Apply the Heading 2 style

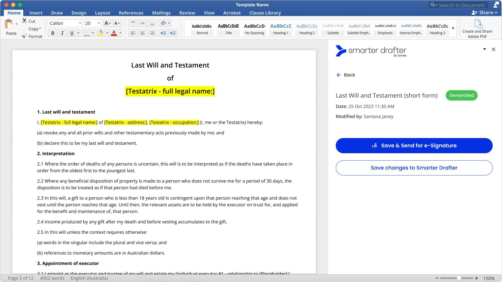click(307, 28)
